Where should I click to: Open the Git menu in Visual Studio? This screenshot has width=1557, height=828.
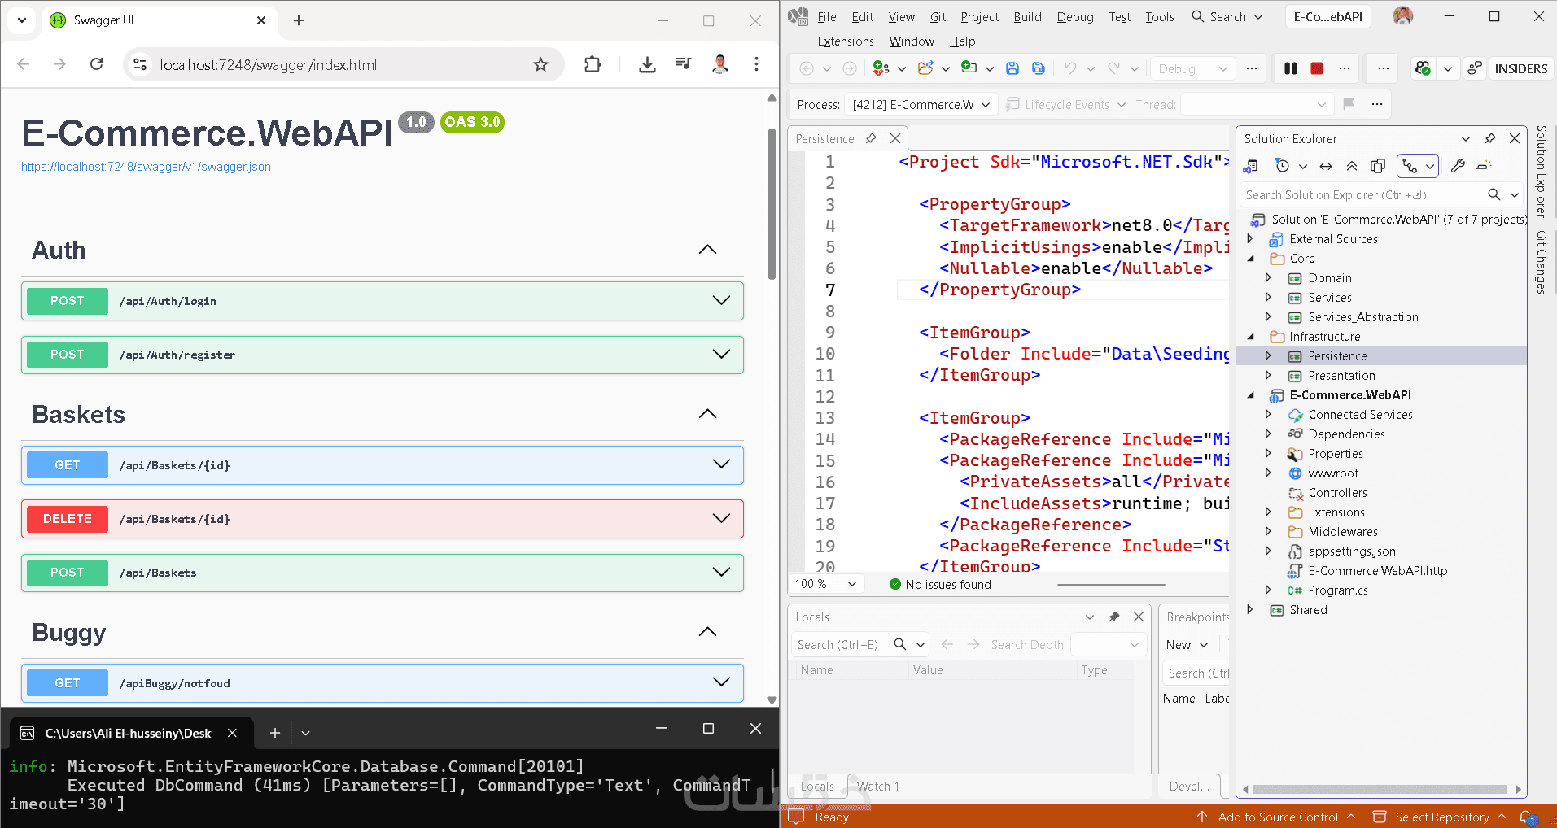938,16
